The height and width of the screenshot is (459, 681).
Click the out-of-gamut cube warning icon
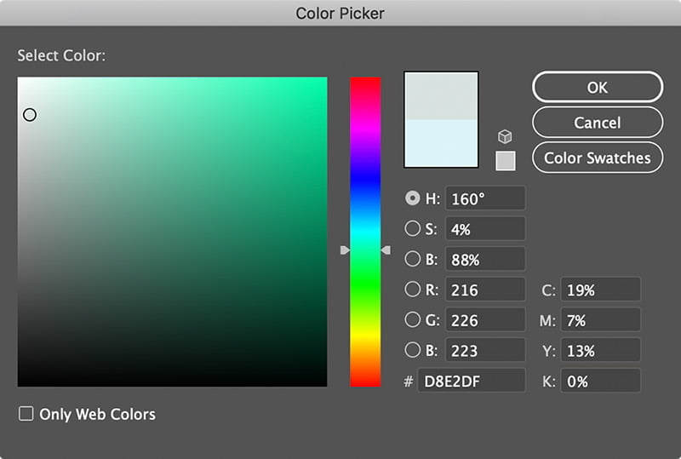point(505,136)
